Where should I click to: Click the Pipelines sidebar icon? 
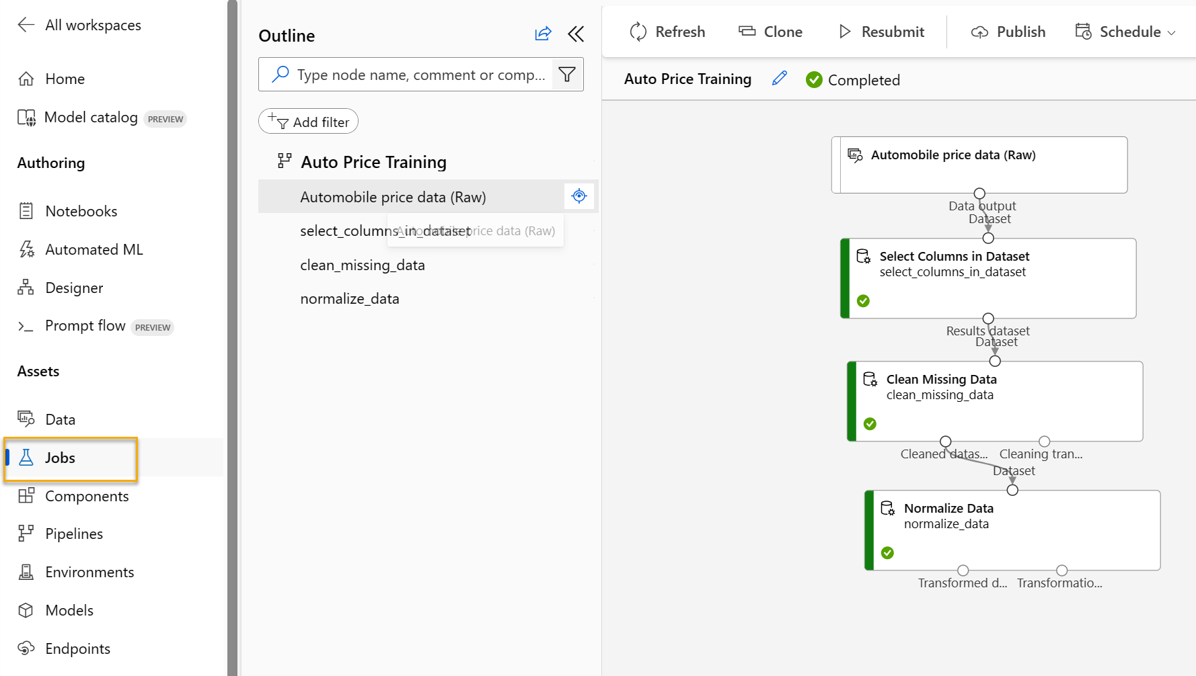click(x=26, y=533)
